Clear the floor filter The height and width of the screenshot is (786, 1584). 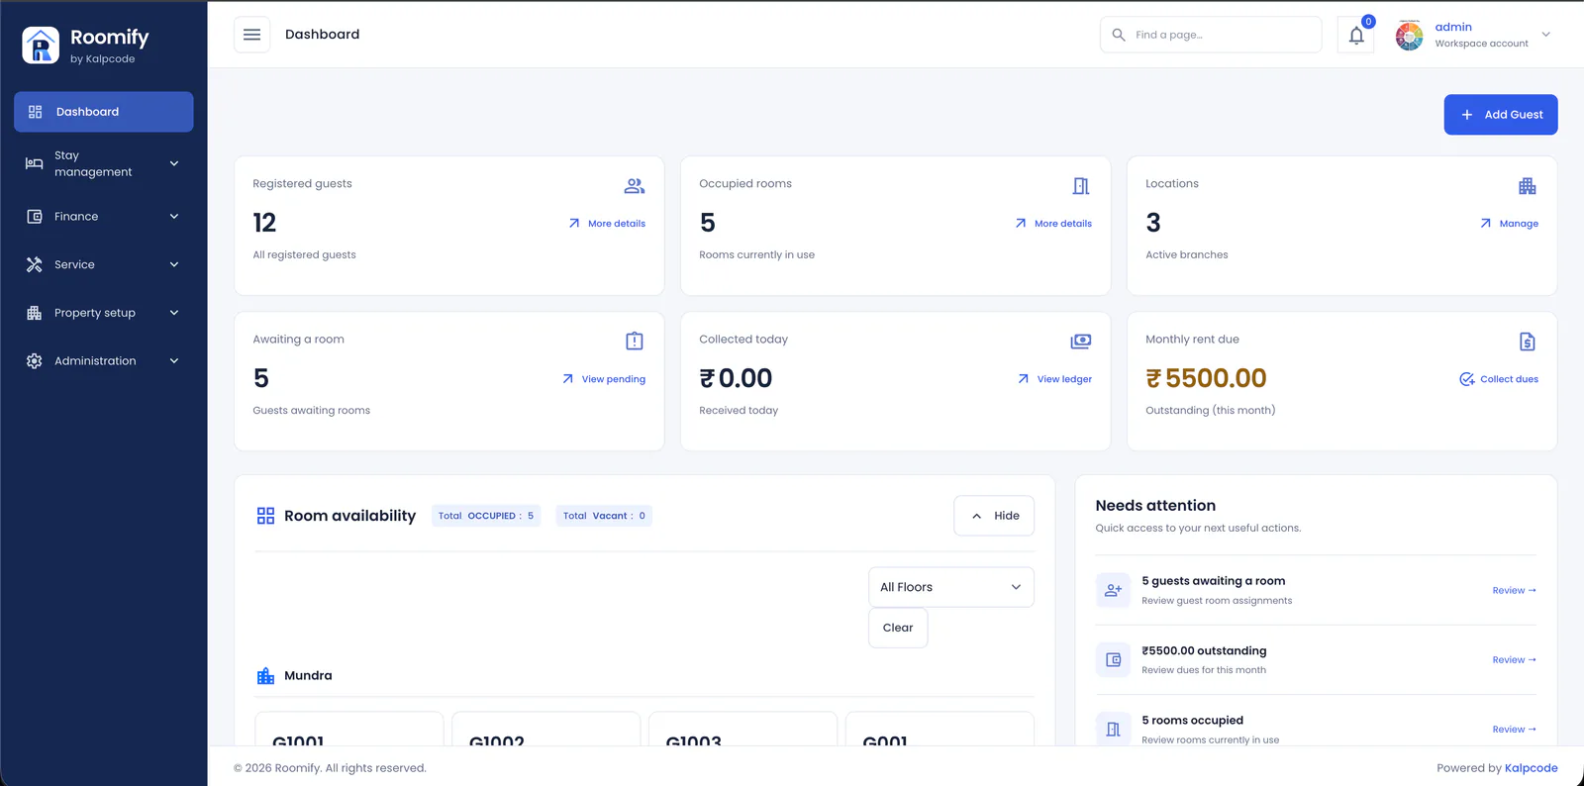(898, 628)
